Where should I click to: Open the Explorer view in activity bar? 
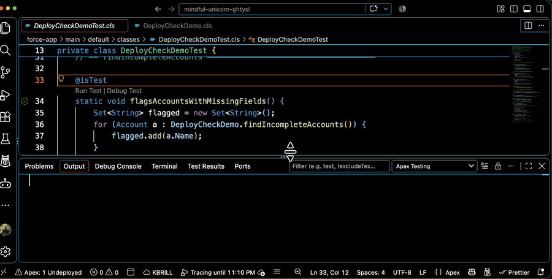point(6,28)
